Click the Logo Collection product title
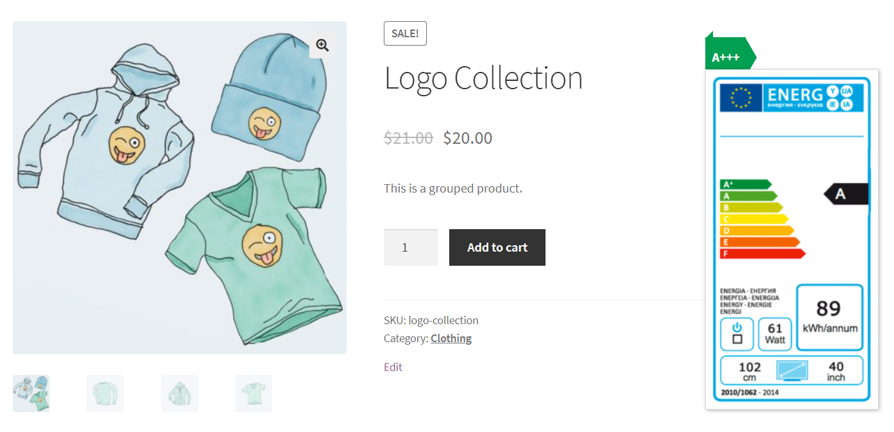The height and width of the screenshot is (432, 894). [483, 78]
